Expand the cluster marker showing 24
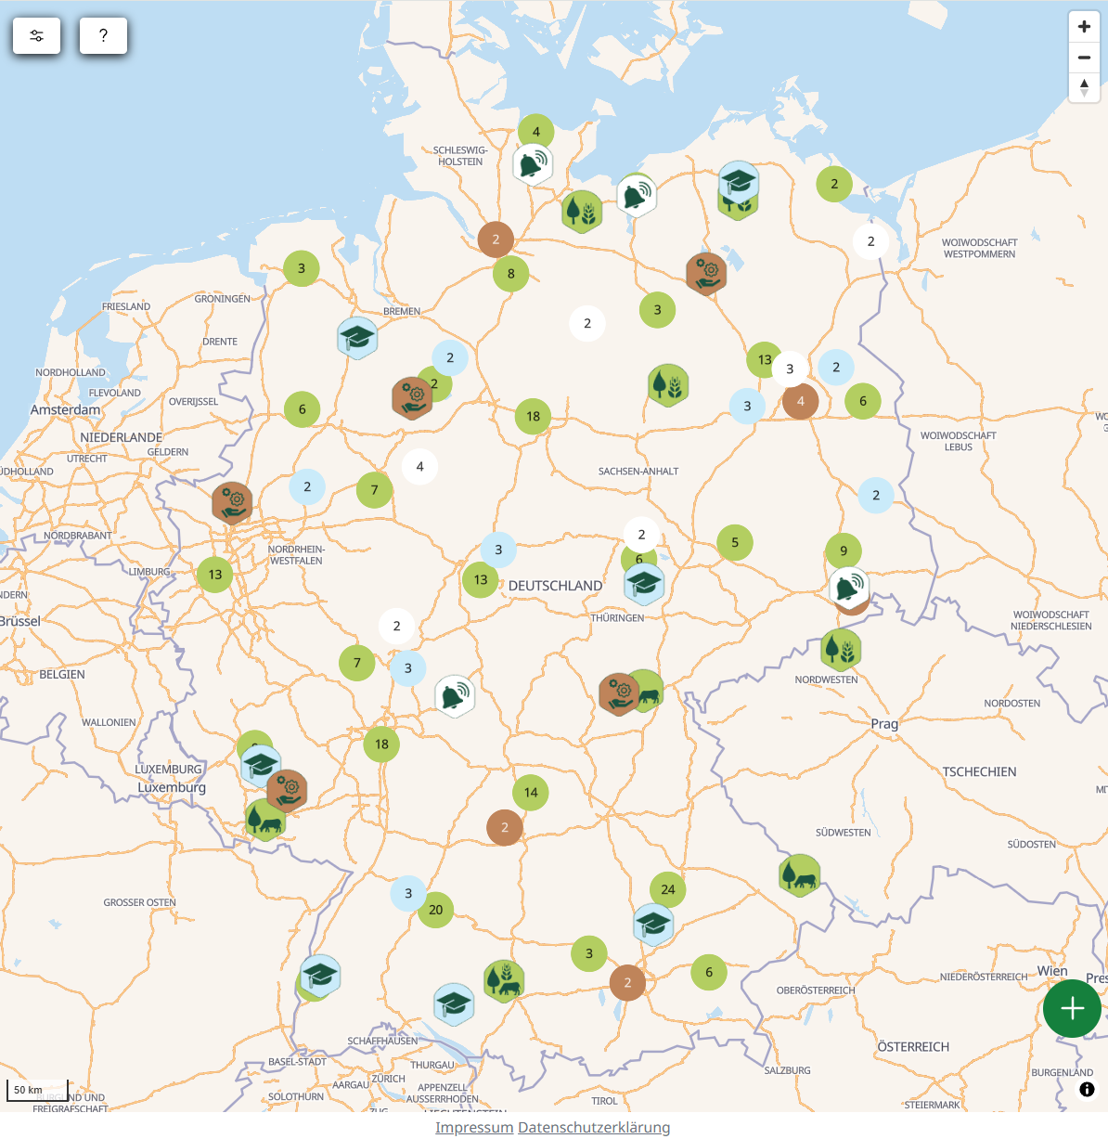 tap(668, 889)
